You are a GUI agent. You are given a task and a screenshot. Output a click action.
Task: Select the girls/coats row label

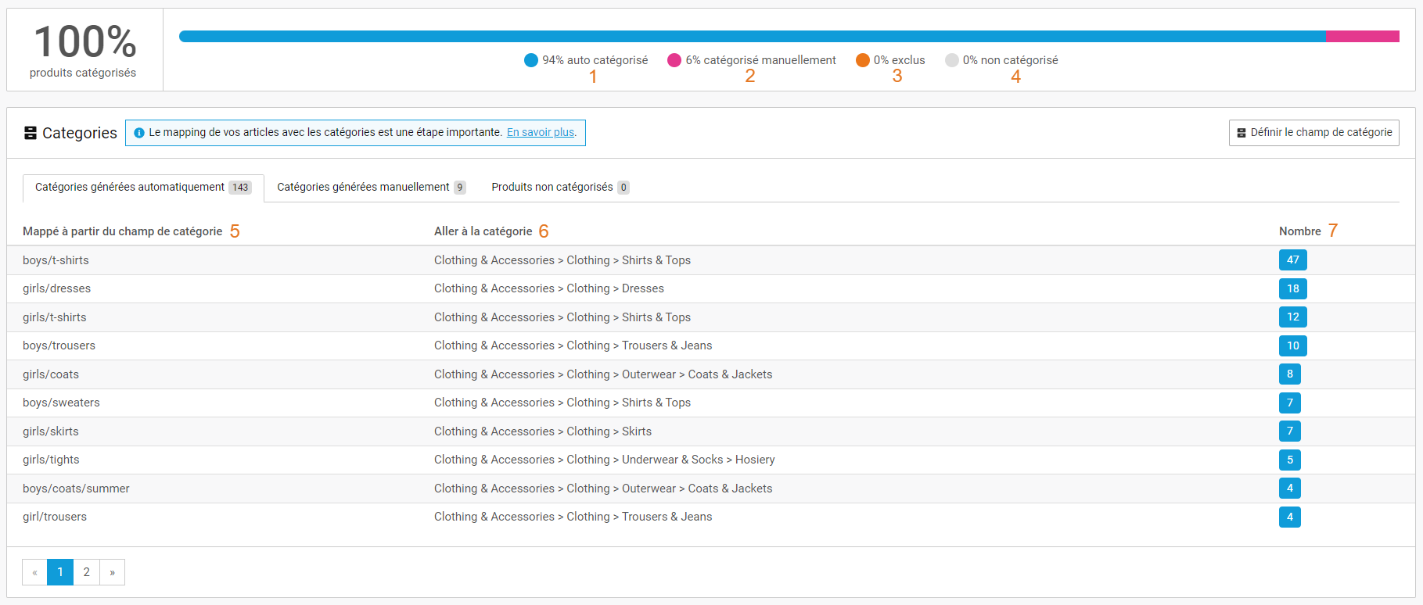click(x=51, y=374)
